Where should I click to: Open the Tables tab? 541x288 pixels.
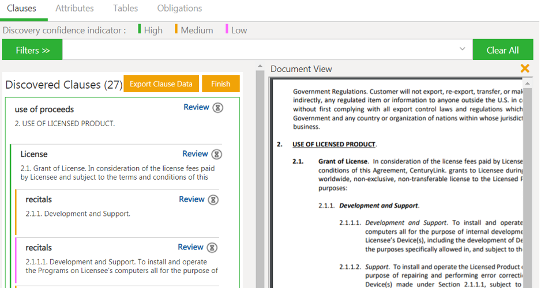pos(125,9)
